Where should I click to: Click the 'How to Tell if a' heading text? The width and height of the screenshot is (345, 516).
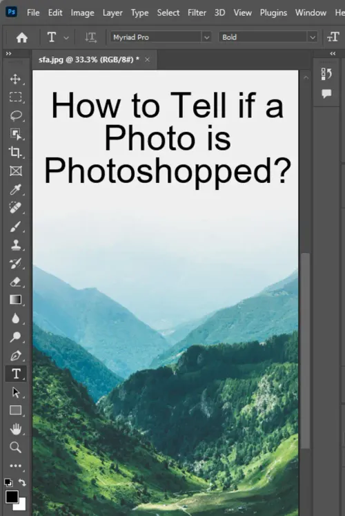click(x=167, y=105)
